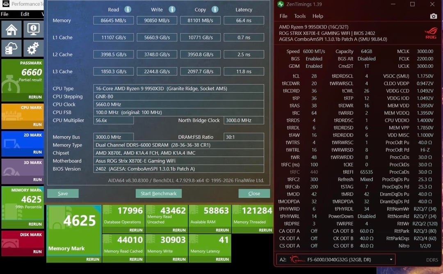This screenshot has height=274, width=443.
Task: Click the VSOC (SMU) 1.1750V value
Action: pyautogui.click(x=425, y=76)
